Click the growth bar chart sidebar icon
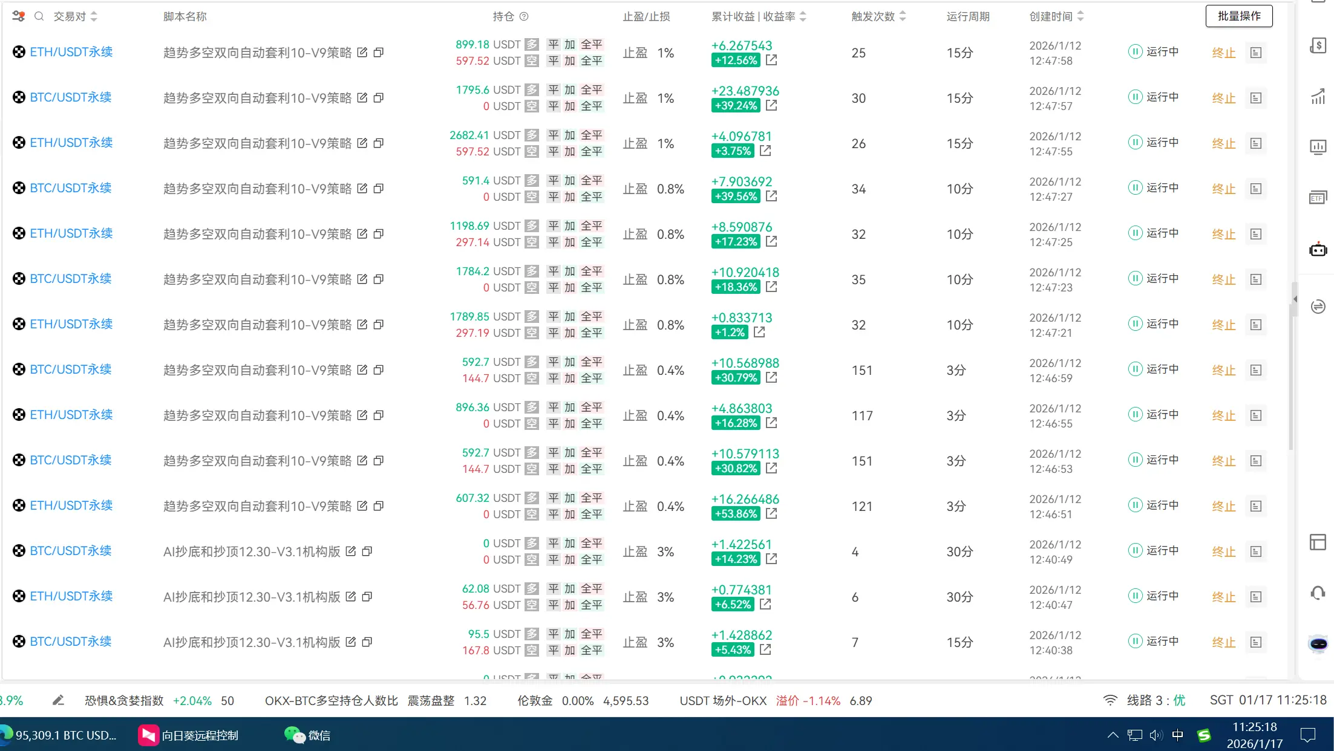The image size is (1334, 751). (1318, 96)
